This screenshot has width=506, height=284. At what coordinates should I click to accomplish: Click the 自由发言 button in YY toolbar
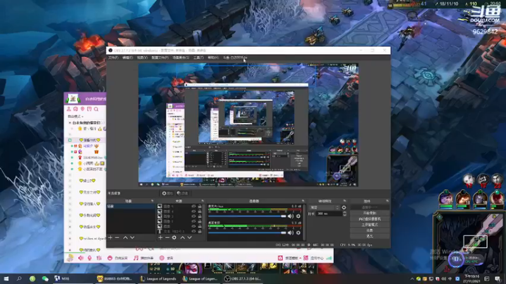coord(118,258)
